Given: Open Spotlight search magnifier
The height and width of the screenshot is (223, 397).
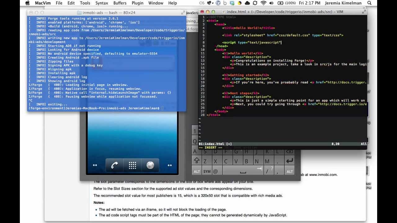Looking at the screenshot, I should (369, 3).
